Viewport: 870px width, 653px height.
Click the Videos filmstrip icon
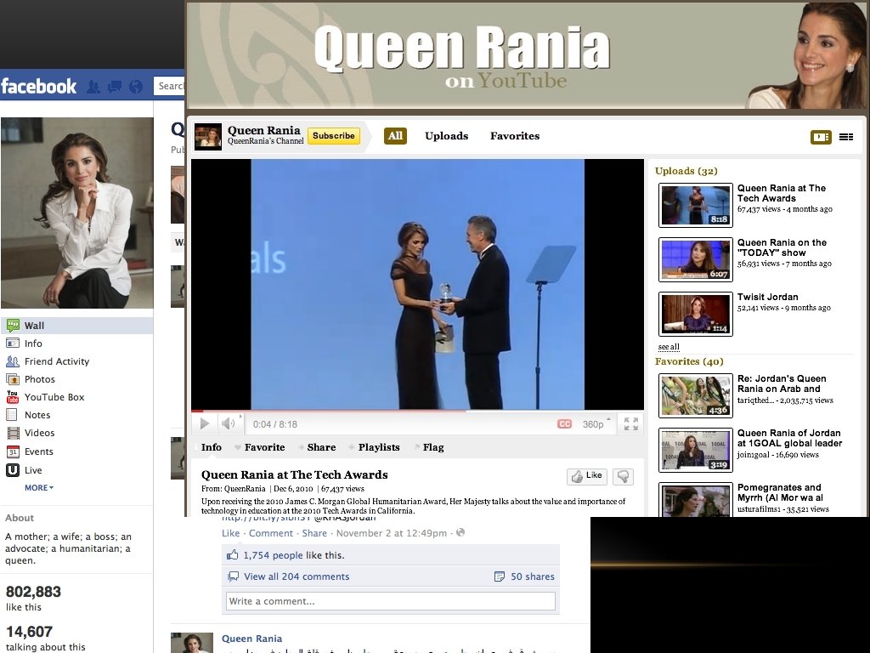click(12, 433)
